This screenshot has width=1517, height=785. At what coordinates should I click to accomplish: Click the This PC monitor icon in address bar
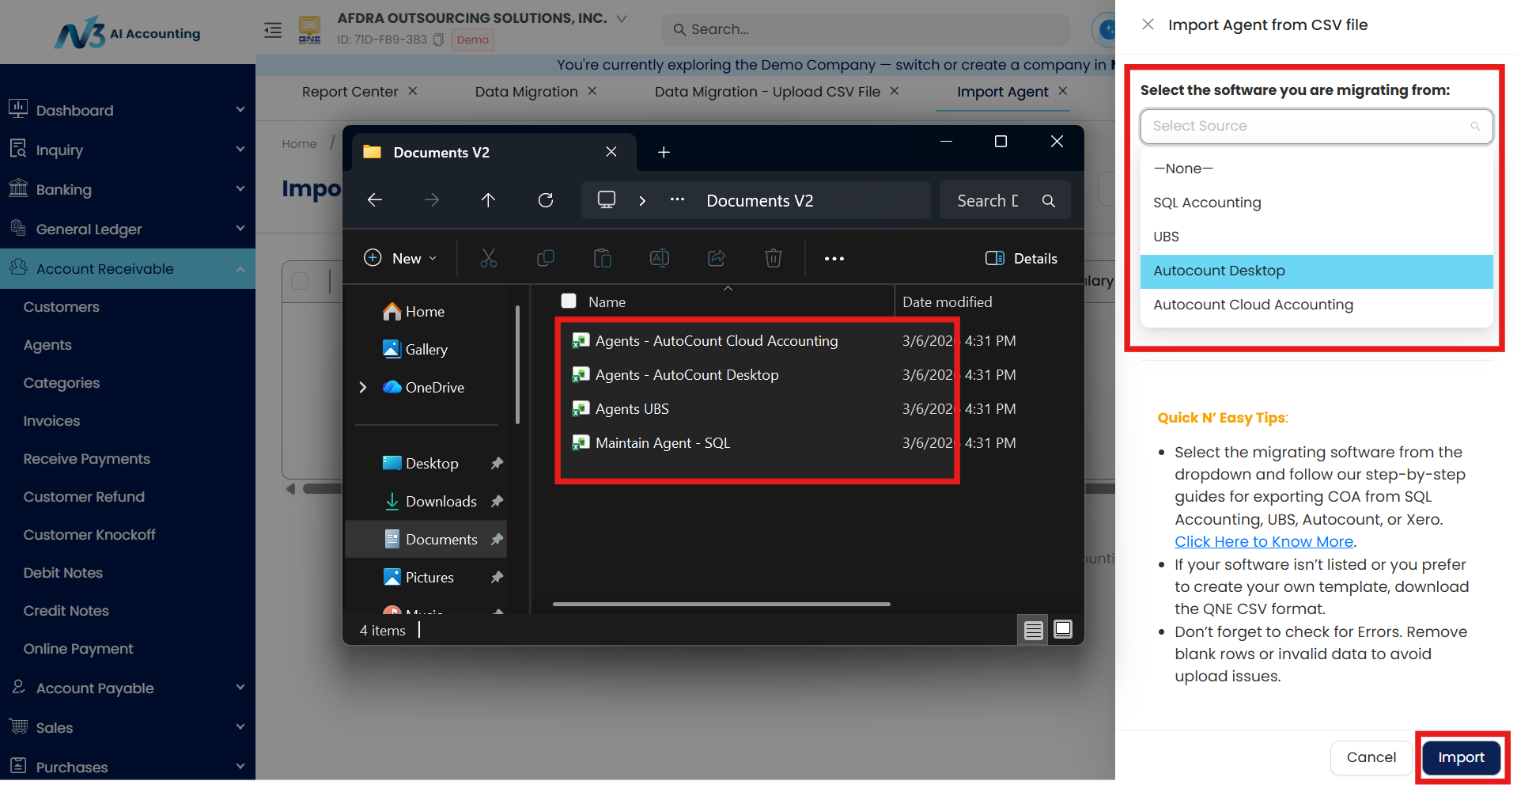[607, 199]
